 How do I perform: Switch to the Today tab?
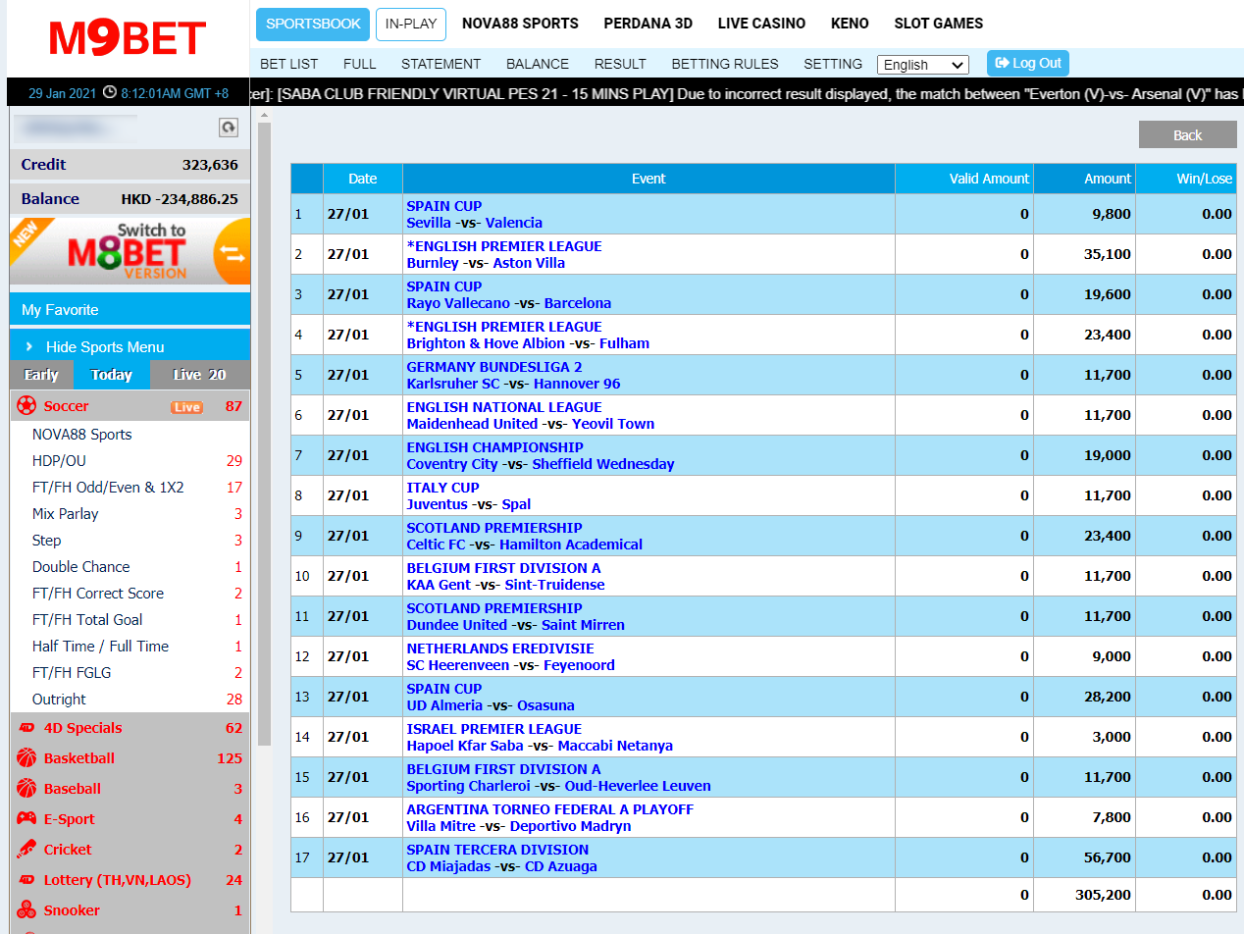[x=111, y=374]
